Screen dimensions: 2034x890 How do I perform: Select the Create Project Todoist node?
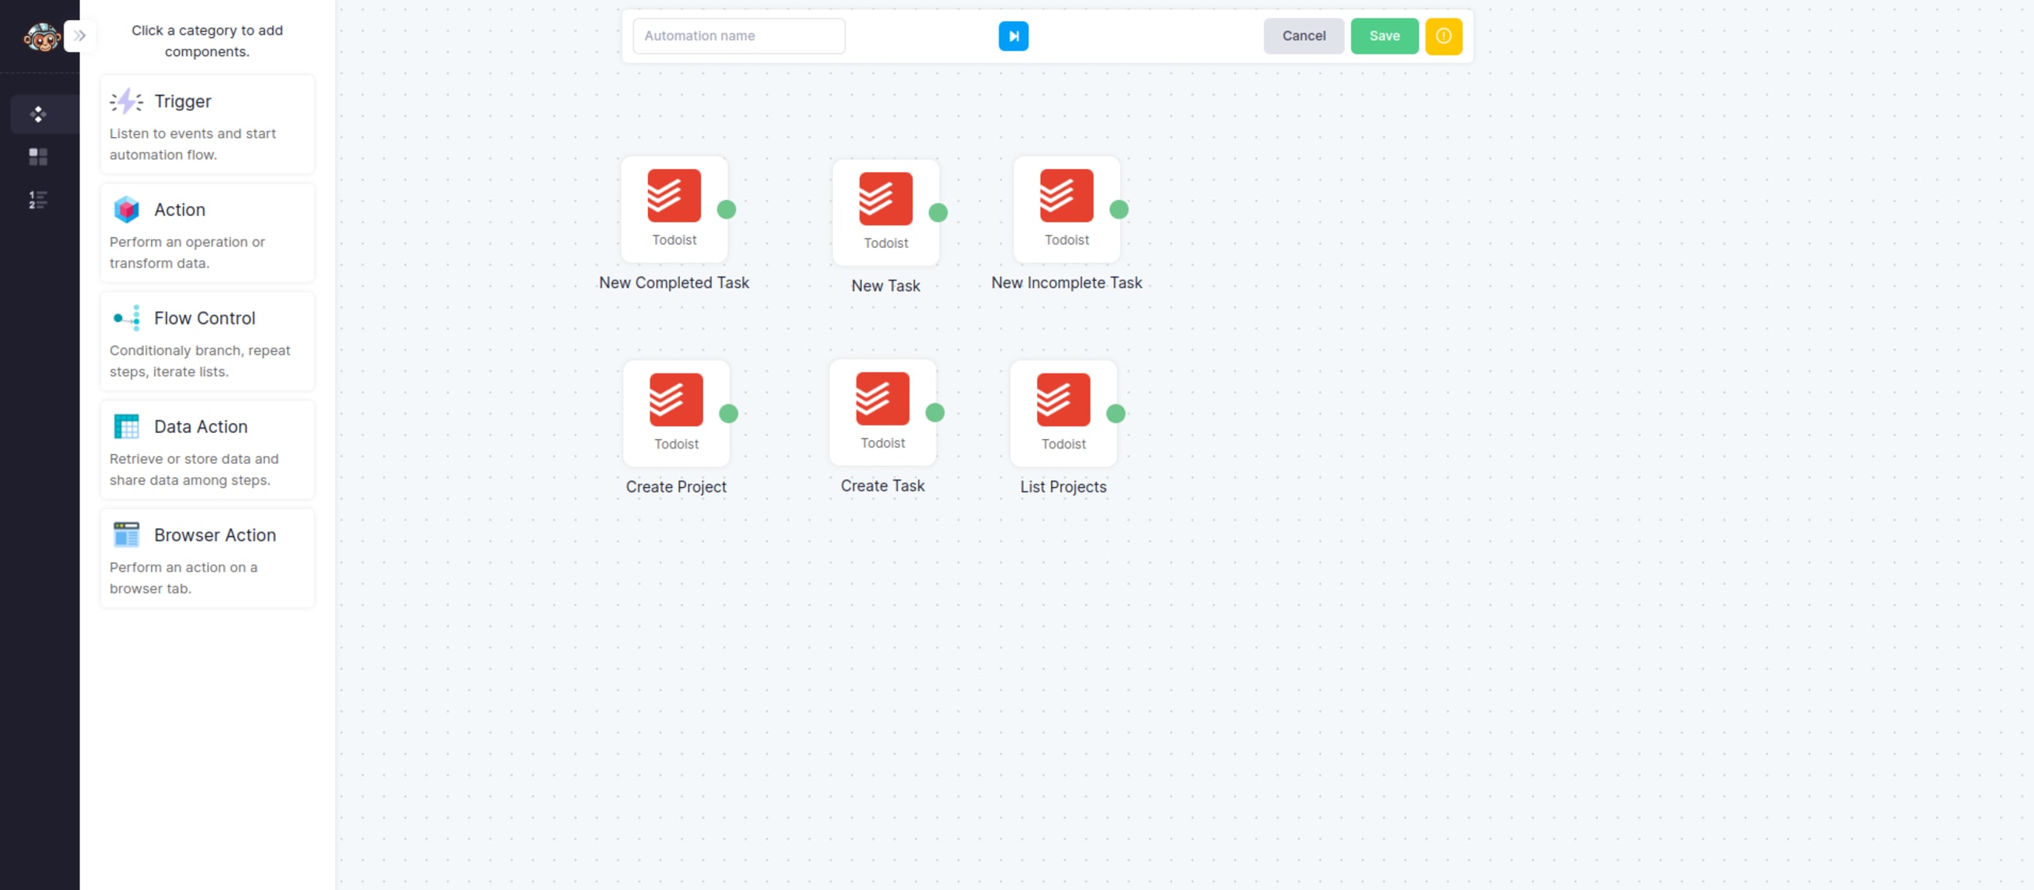[677, 414]
